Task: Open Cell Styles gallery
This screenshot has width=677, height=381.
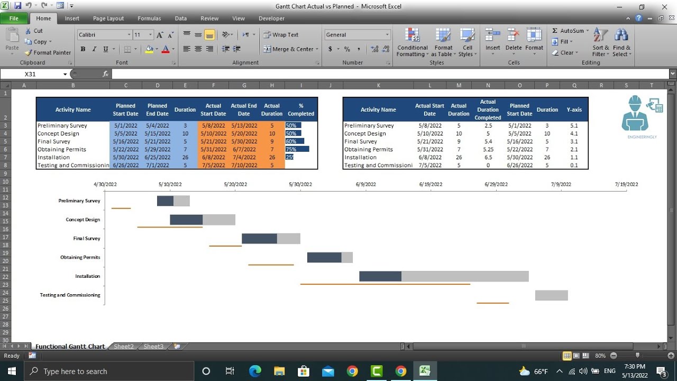Action: point(468,42)
